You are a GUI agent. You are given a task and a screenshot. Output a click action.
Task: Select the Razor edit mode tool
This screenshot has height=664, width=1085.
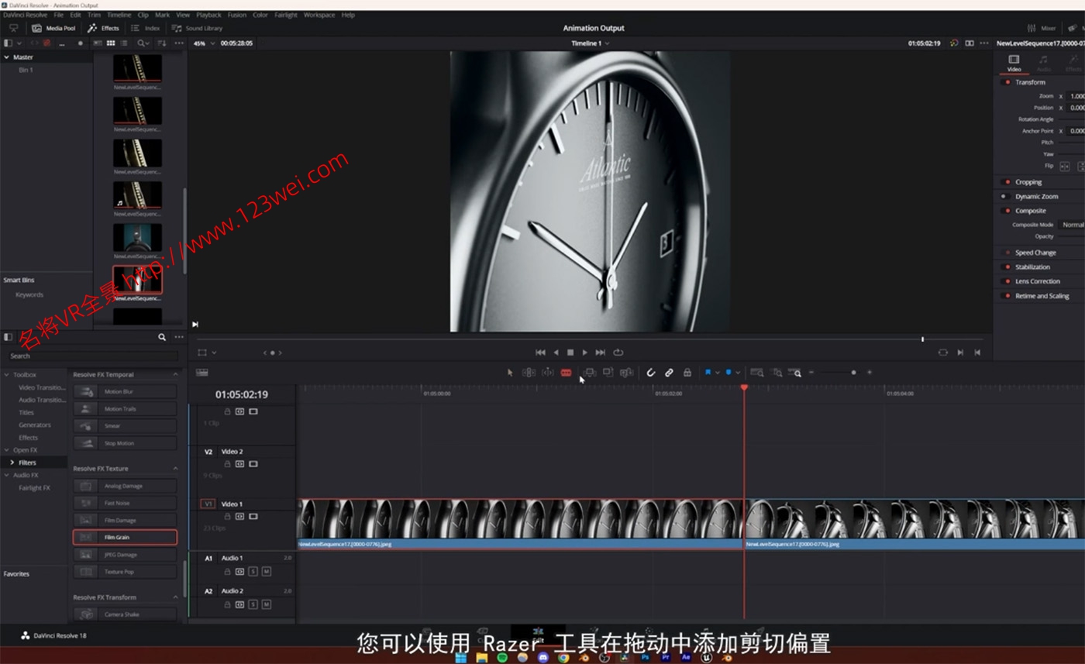(x=567, y=373)
